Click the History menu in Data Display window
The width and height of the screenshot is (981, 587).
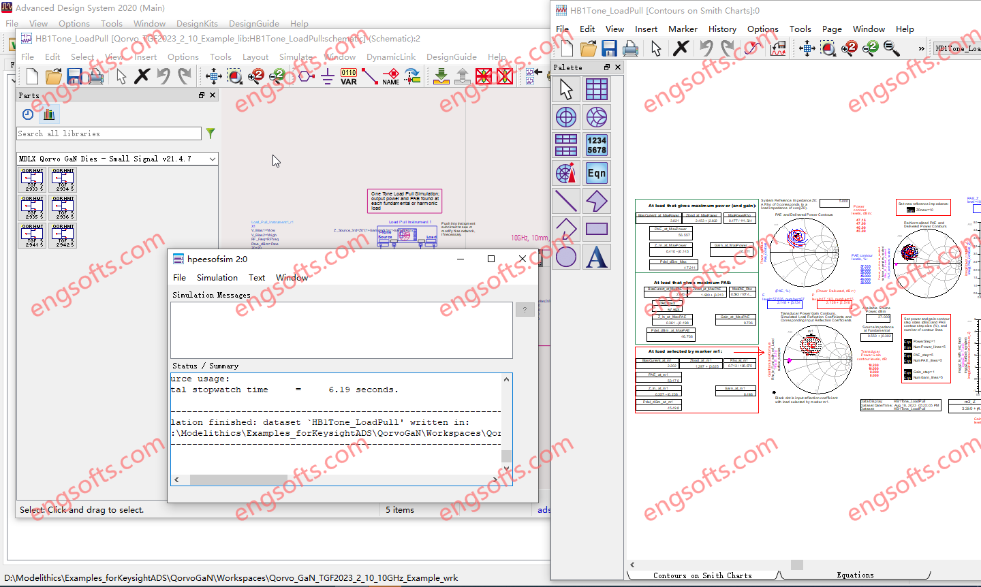click(x=722, y=29)
